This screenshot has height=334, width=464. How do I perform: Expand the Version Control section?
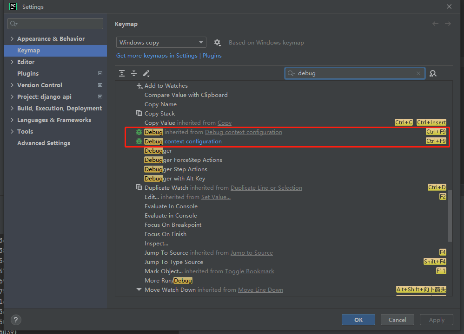click(x=12, y=85)
